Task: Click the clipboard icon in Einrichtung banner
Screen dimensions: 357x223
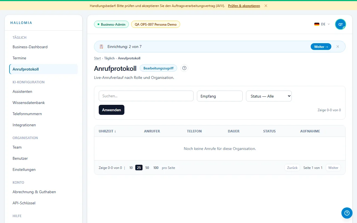Action: point(101,47)
